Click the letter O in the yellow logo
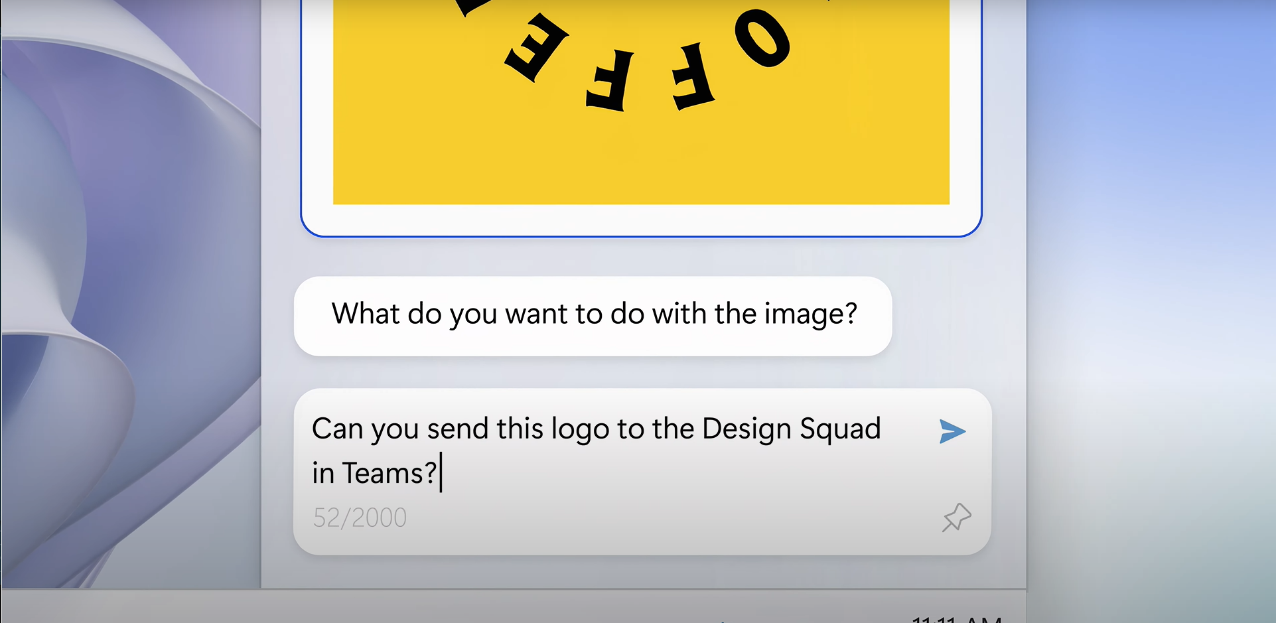This screenshot has height=623, width=1276. (x=762, y=38)
